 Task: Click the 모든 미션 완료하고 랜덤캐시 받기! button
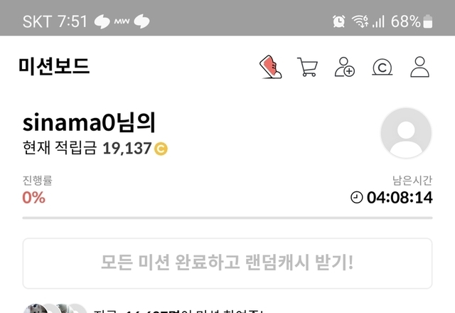tap(227, 263)
